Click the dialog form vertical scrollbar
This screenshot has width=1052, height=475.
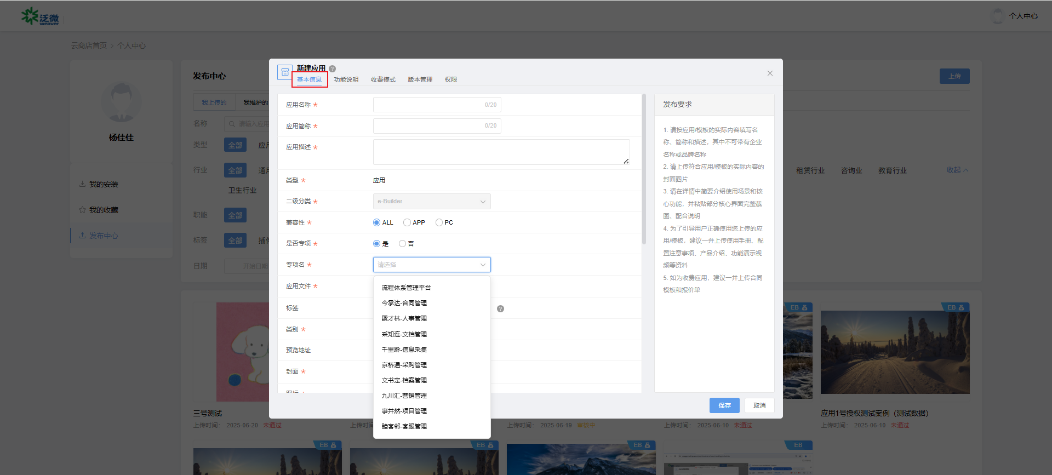coord(644,170)
